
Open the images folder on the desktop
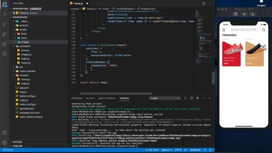click(261, 3)
